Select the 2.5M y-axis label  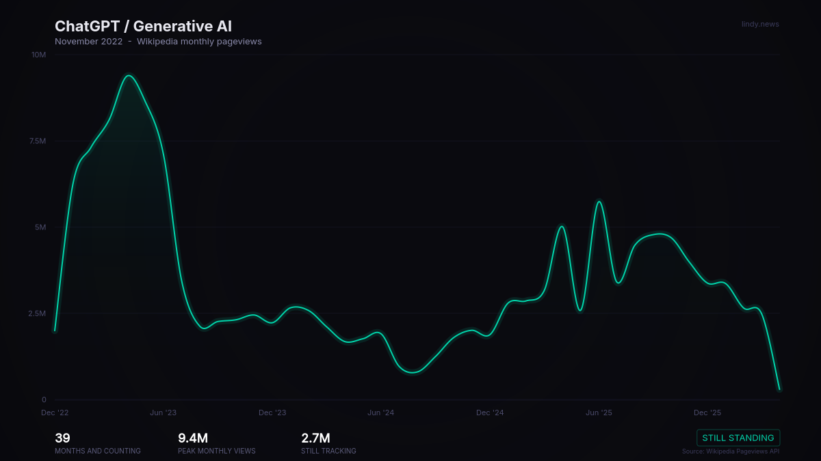[x=38, y=313]
